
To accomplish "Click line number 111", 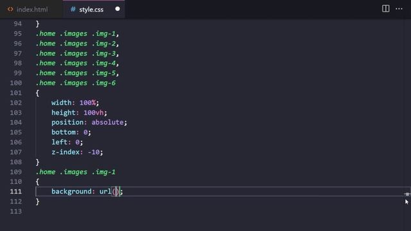I will (x=15, y=191).
